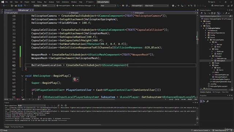The width and height of the screenshot is (234, 132).
Task: Click Start Without Debugging green outline arrow
Action: tap(94, 6)
